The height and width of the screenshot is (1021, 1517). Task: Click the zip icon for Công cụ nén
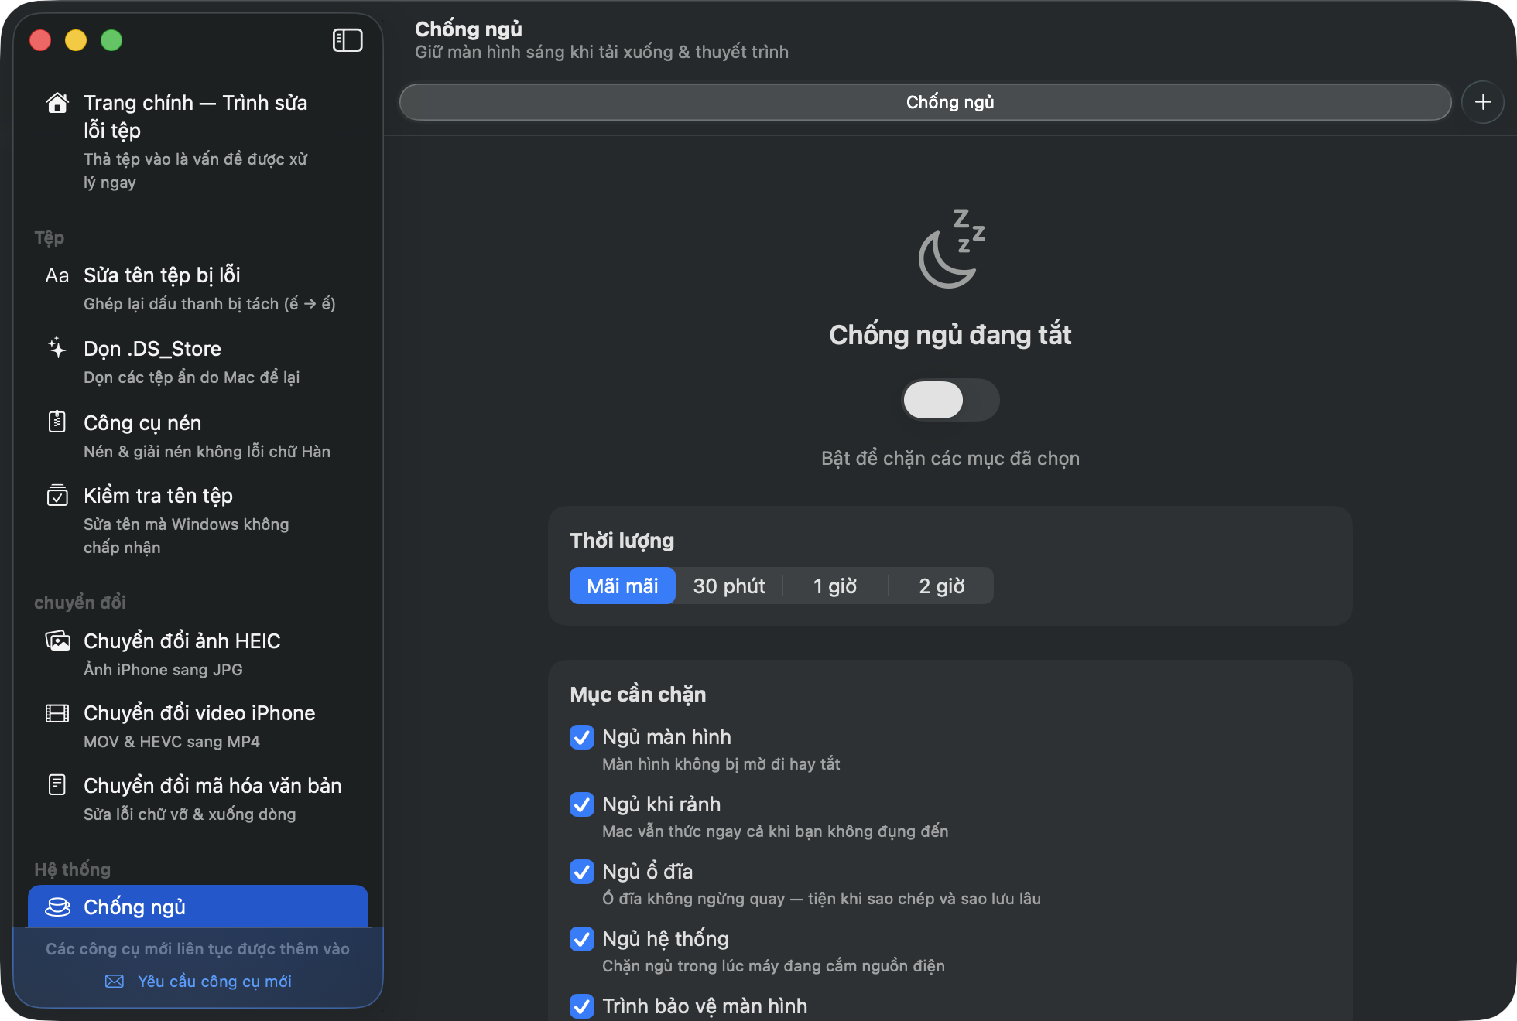pyautogui.click(x=57, y=422)
